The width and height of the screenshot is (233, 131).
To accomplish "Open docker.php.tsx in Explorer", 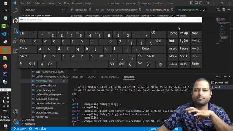I will (x=44, y=108).
